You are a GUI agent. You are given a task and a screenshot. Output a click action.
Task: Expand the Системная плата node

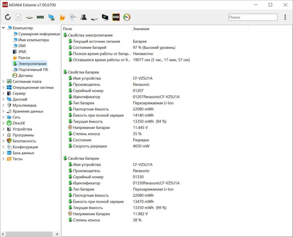point(3,82)
